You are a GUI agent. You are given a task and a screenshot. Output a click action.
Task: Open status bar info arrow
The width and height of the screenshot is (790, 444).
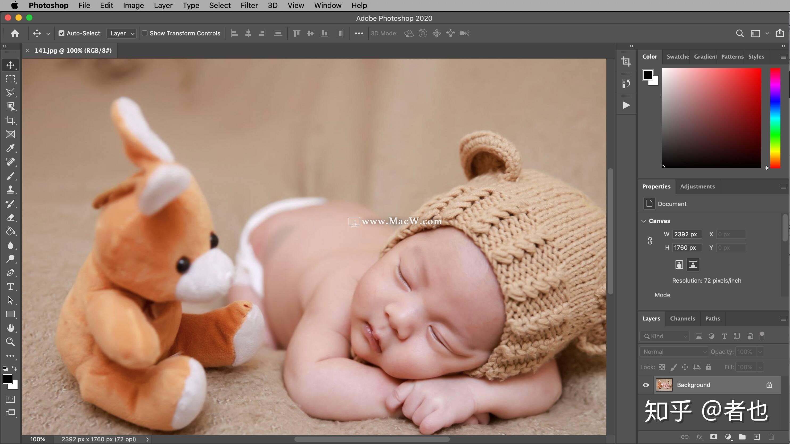[147, 439]
